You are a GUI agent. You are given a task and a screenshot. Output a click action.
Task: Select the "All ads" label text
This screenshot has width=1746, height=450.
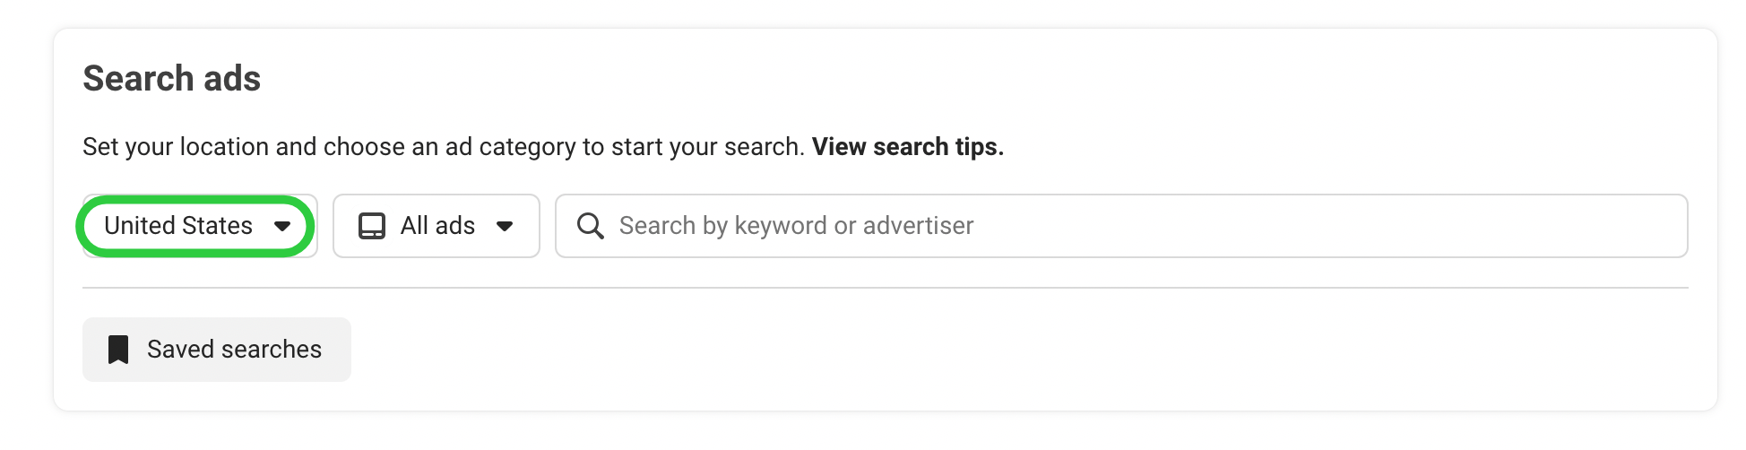click(x=437, y=226)
